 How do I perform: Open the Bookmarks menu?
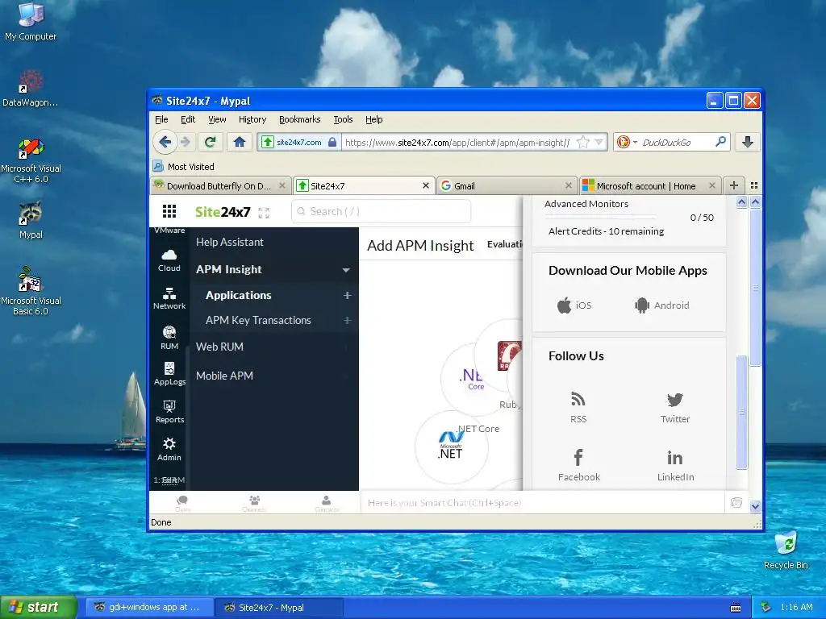coord(300,119)
